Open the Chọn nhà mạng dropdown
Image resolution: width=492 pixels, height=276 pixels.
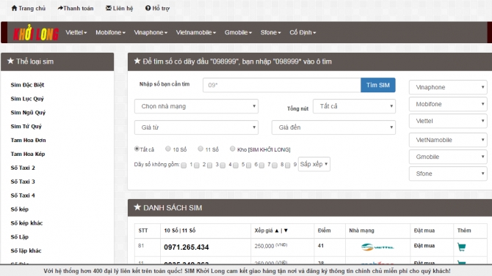[x=196, y=106]
